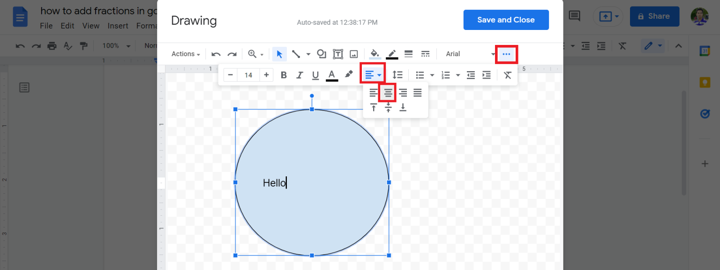
Task: Click Save and Close button
Action: tap(506, 20)
